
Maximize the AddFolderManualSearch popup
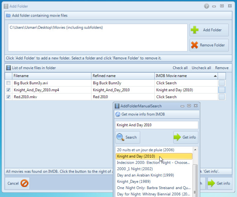click(189, 106)
